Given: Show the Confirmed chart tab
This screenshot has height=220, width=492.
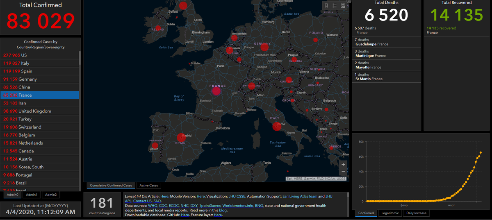Looking at the screenshot, I should (366, 213).
